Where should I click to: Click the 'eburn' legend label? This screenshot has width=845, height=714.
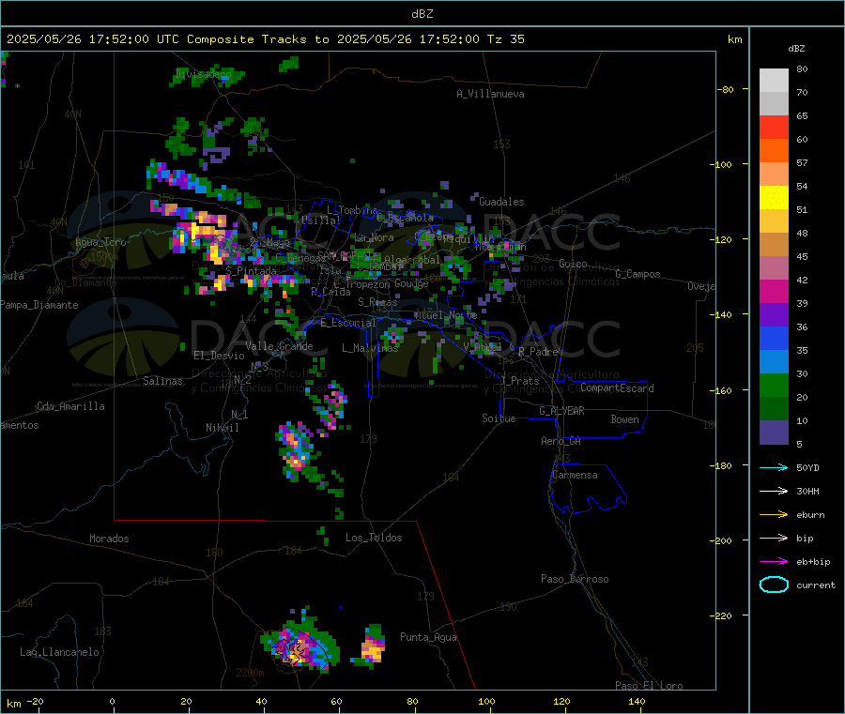pos(810,515)
